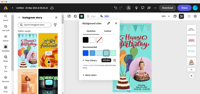Go back from the Instagram story panel

pos(19,18)
